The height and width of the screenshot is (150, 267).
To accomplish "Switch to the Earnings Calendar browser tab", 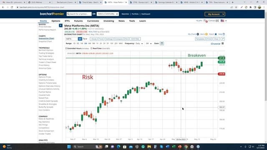I will 166,2.
